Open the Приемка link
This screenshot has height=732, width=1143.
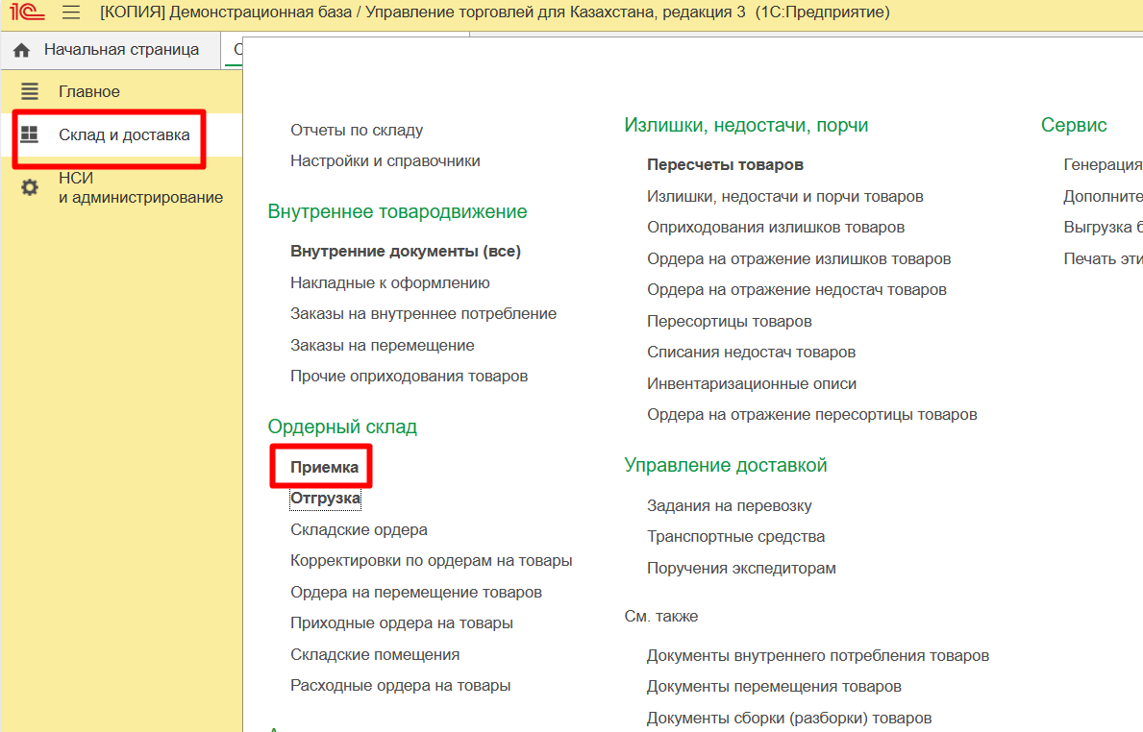click(325, 467)
